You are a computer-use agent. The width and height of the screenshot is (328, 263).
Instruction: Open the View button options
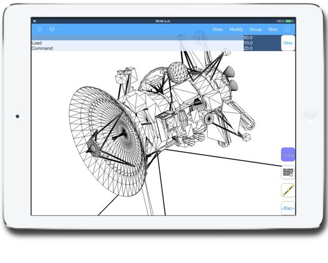click(288, 43)
